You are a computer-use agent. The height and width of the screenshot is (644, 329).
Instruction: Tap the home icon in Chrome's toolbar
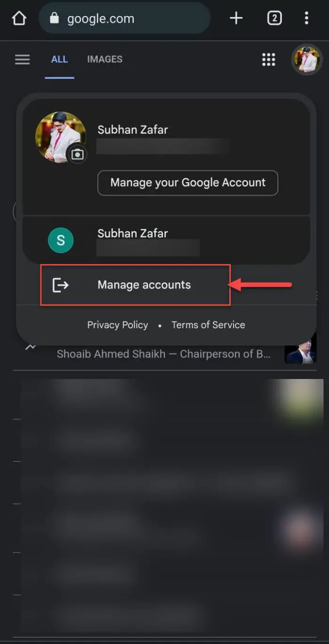tap(18, 18)
